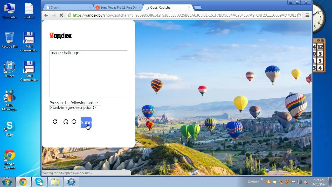Stop the page from loading

tap(61, 15)
